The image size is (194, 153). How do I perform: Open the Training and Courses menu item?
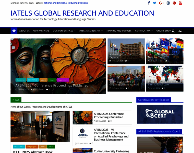[119, 31]
